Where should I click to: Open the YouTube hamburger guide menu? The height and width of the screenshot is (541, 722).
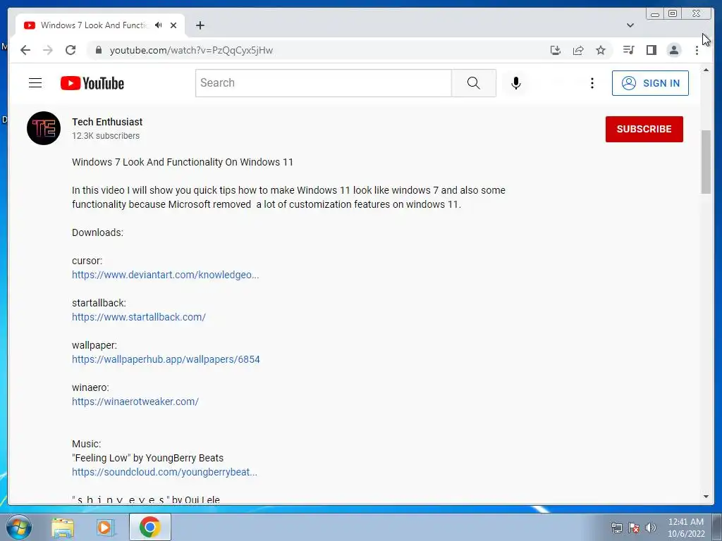tap(35, 83)
